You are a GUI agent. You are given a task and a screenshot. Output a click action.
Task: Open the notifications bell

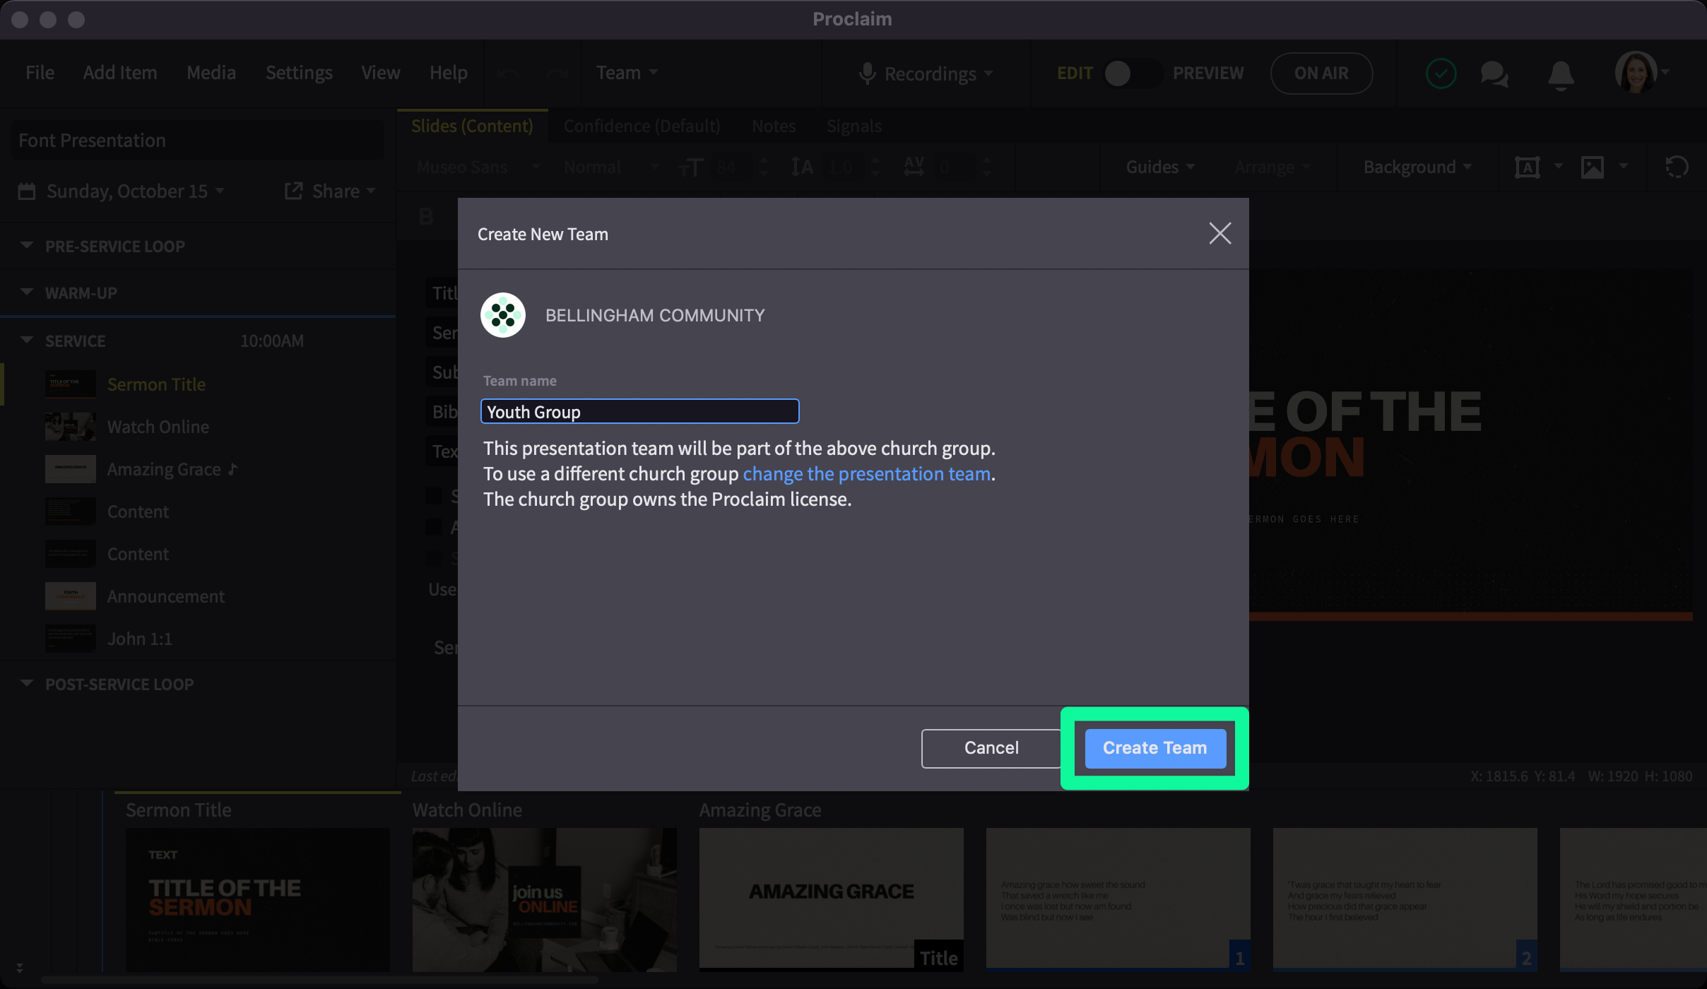pyautogui.click(x=1561, y=74)
